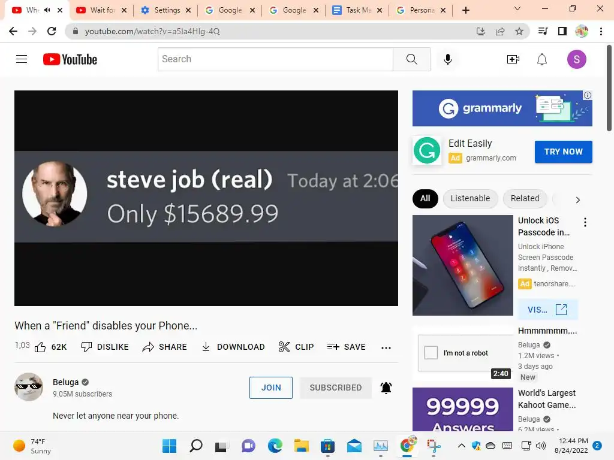Save video to playlist with Save button

pyautogui.click(x=346, y=347)
